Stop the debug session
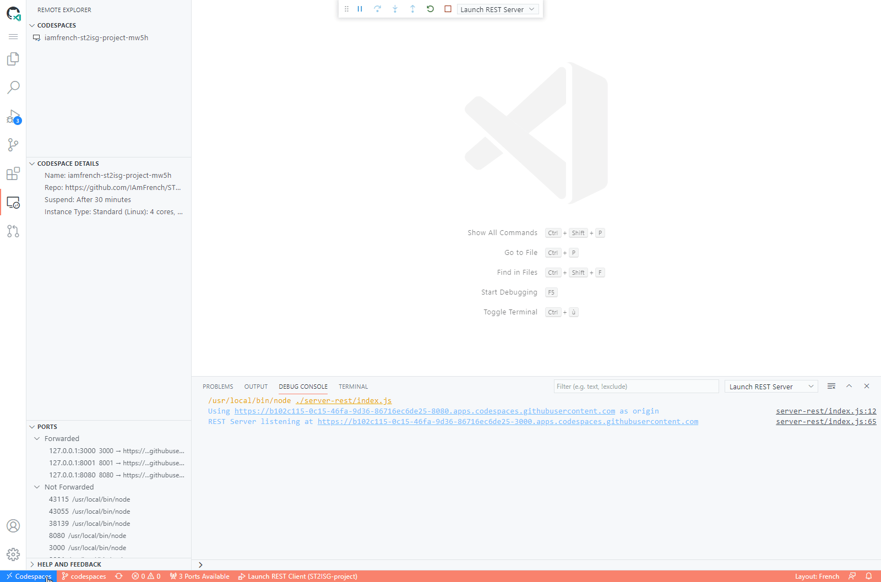The width and height of the screenshot is (881, 582). coord(448,9)
